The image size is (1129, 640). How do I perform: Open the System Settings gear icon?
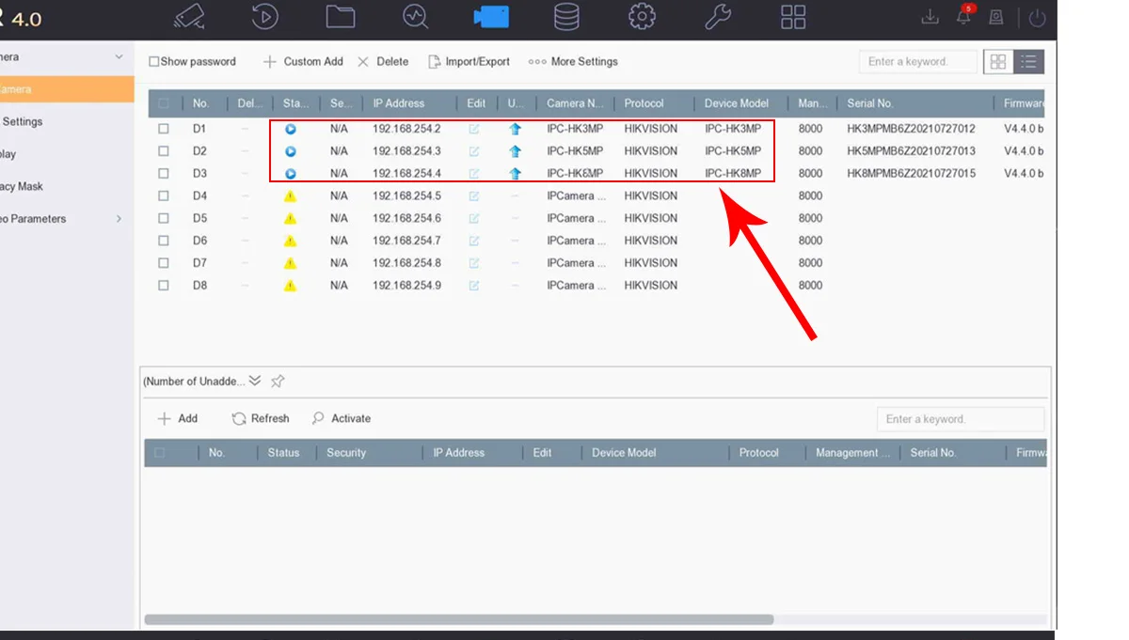click(642, 17)
